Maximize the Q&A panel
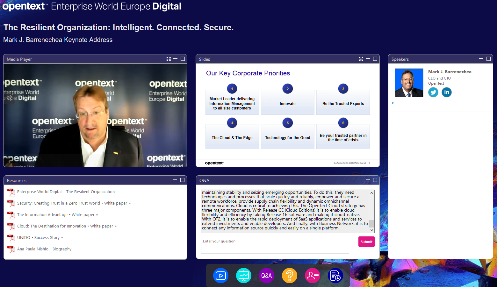 375,180
